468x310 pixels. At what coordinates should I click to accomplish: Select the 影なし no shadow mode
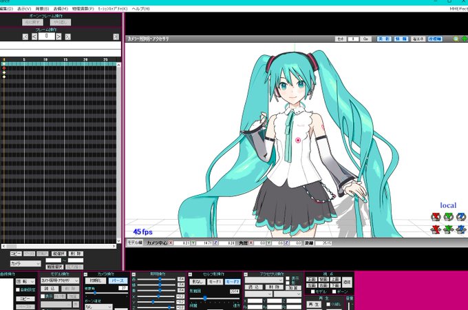click(x=198, y=282)
